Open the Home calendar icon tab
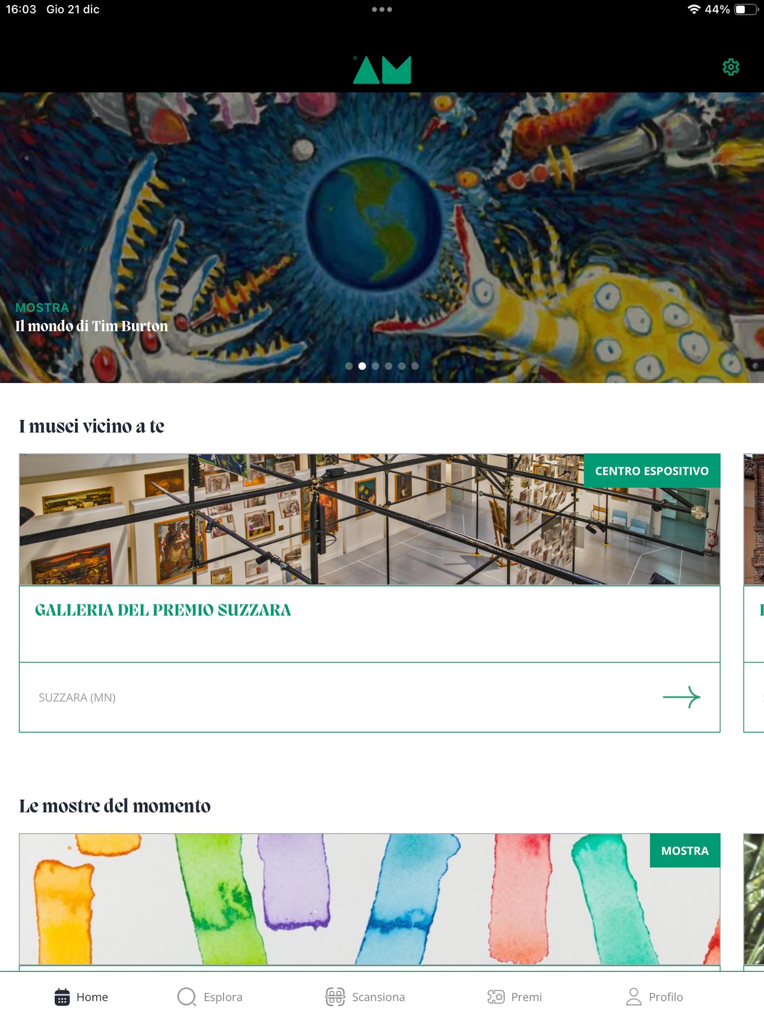Viewport: 764px width, 1019px height. point(62,997)
